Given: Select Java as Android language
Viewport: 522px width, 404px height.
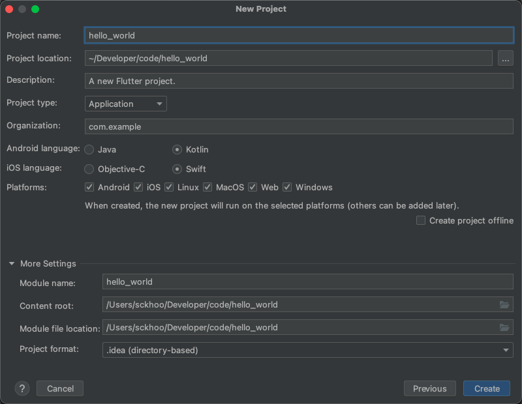Looking at the screenshot, I should pos(89,150).
